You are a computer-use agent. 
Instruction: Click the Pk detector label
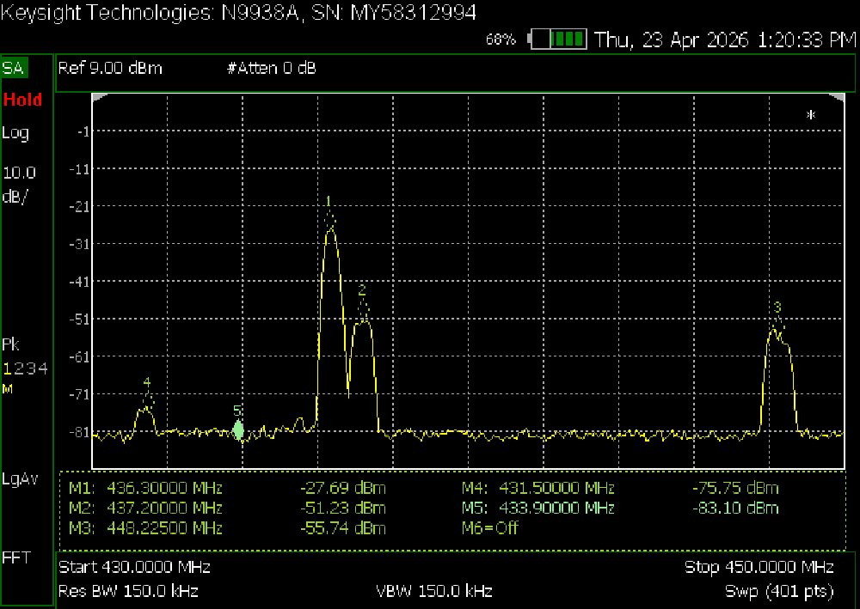pyautogui.click(x=10, y=344)
